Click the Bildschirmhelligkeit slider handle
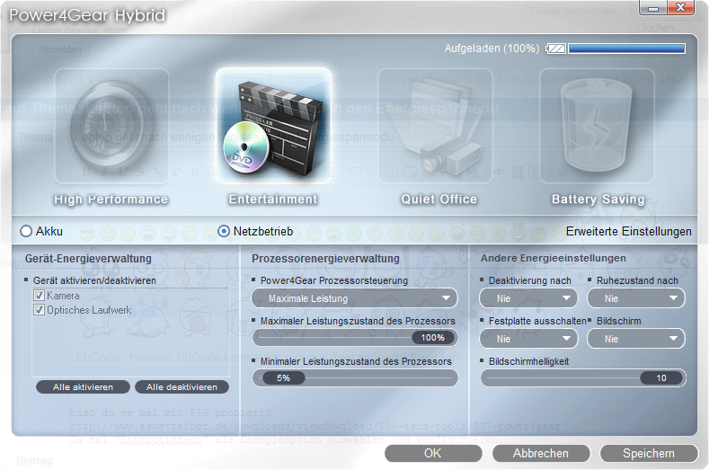The height and width of the screenshot is (470, 709). (661, 377)
